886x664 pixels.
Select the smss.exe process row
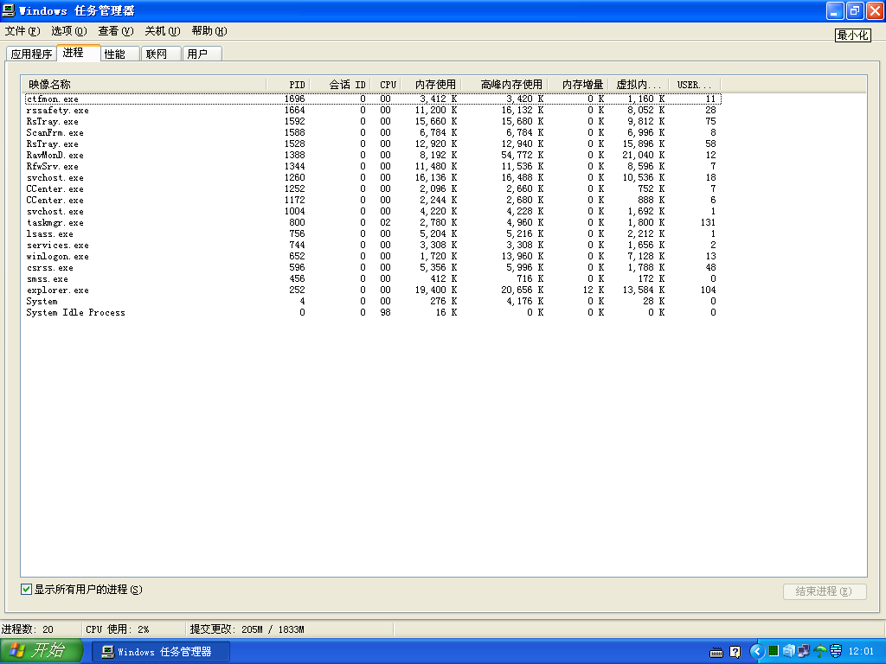[x=373, y=279]
